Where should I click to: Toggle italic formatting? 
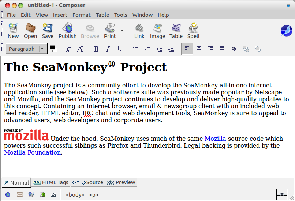(x=108, y=49)
